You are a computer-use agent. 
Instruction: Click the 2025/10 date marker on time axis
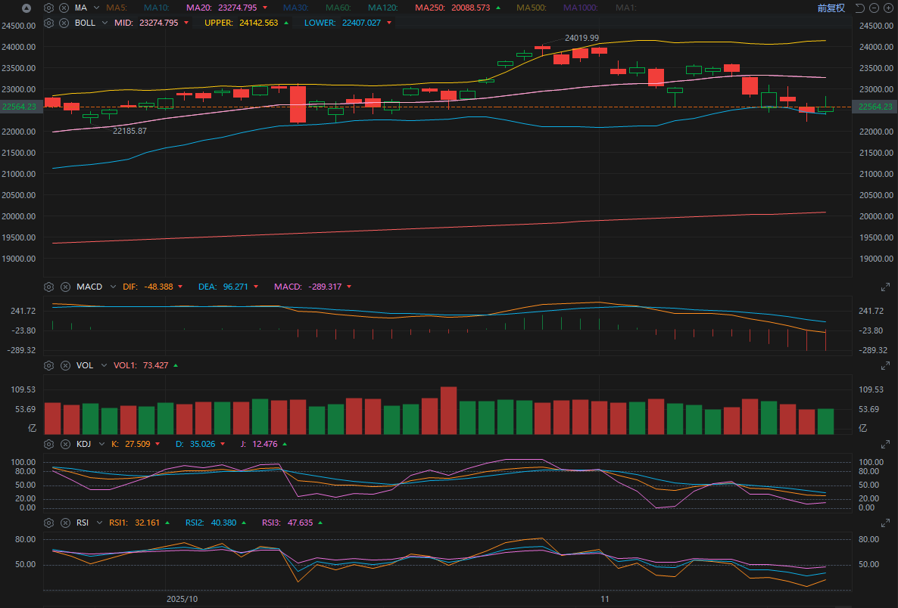(x=182, y=599)
